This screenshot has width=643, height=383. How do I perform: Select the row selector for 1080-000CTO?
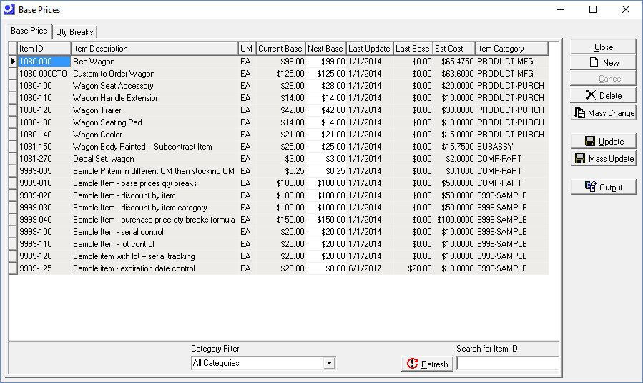coord(13,74)
